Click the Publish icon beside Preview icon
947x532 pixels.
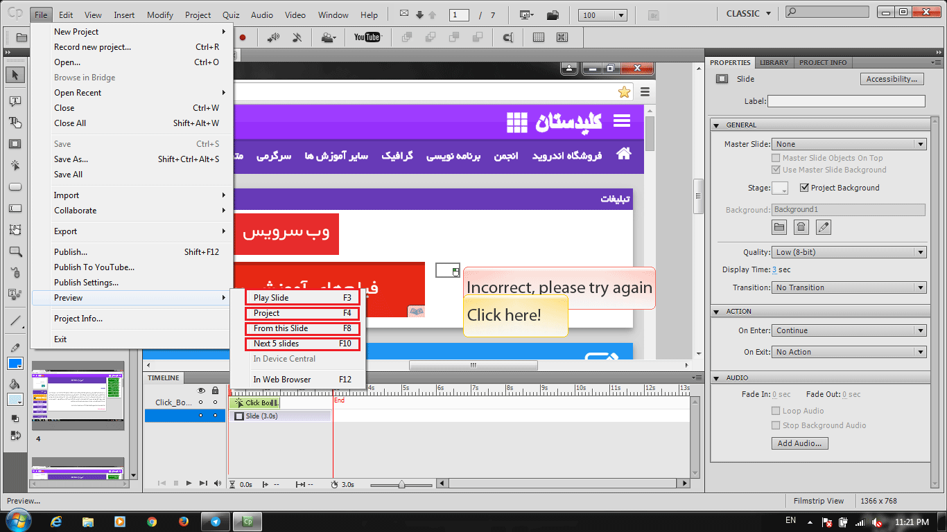point(553,15)
